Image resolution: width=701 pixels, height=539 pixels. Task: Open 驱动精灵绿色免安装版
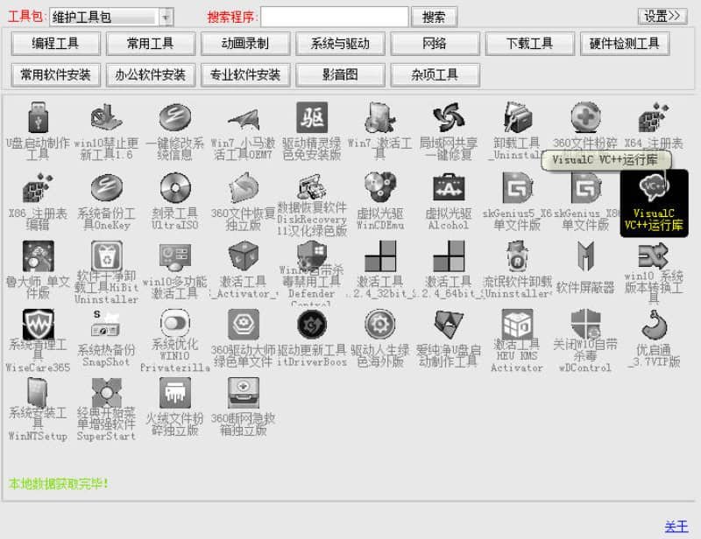coord(312,129)
